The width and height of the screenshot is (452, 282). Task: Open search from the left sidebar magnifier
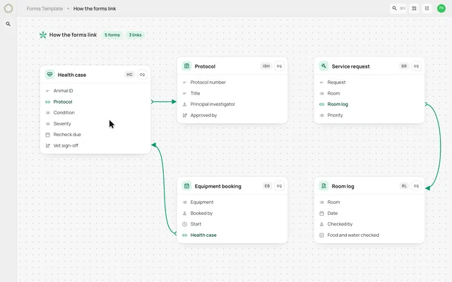pos(8,24)
